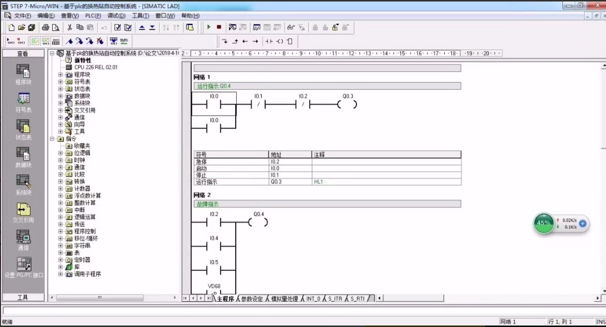Open Symbol Table in view bar
Viewport: 606px width, 327px height.
point(23,102)
